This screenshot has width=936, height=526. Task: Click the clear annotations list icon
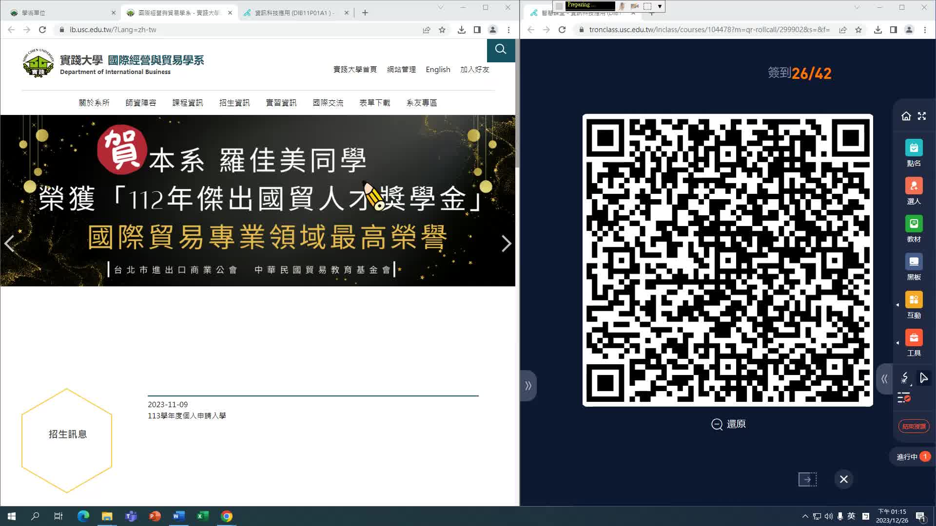click(x=904, y=398)
